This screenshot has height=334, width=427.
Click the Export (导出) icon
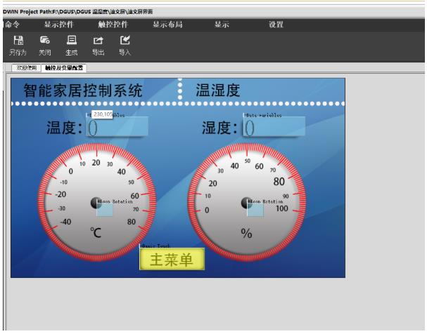click(x=98, y=46)
